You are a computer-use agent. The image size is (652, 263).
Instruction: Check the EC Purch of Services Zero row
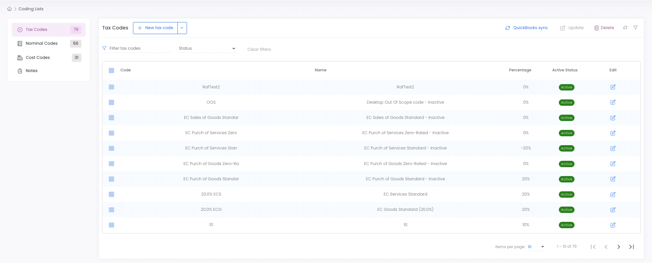point(112,133)
